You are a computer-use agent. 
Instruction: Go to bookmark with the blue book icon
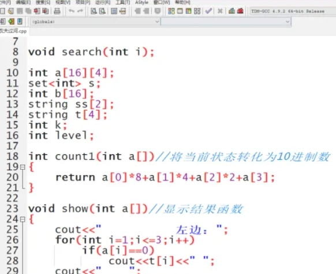pos(20,21)
